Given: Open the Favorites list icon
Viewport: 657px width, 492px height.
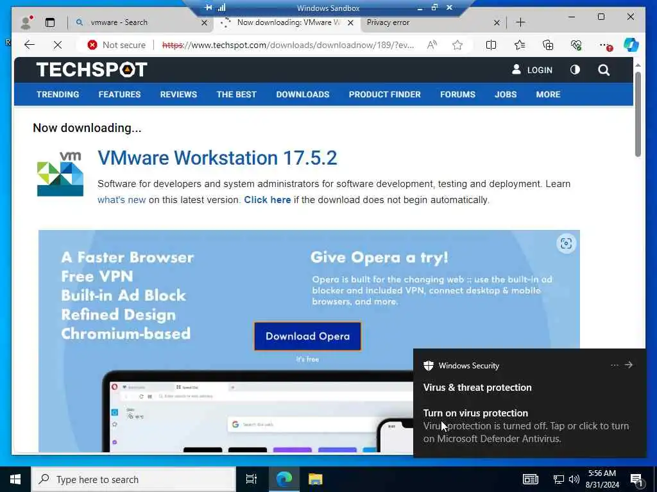Looking at the screenshot, I should [520, 45].
